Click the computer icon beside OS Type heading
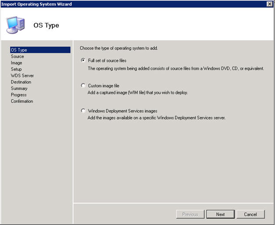The height and width of the screenshot is (225, 275). [x=15, y=25]
